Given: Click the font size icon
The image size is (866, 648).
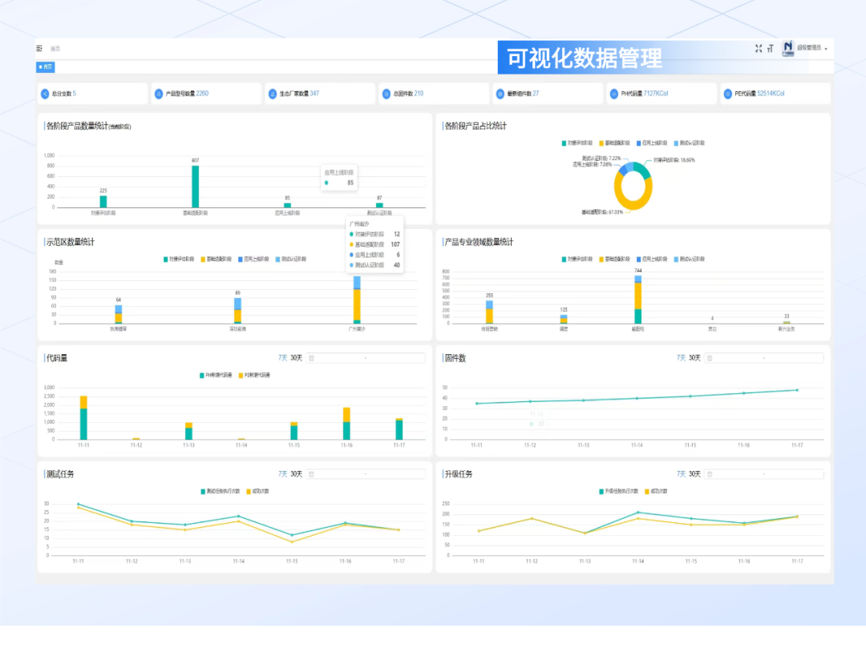Looking at the screenshot, I should coord(771,49).
